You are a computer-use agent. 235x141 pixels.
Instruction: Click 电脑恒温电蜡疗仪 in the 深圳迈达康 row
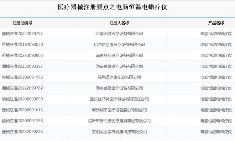[216, 77]
